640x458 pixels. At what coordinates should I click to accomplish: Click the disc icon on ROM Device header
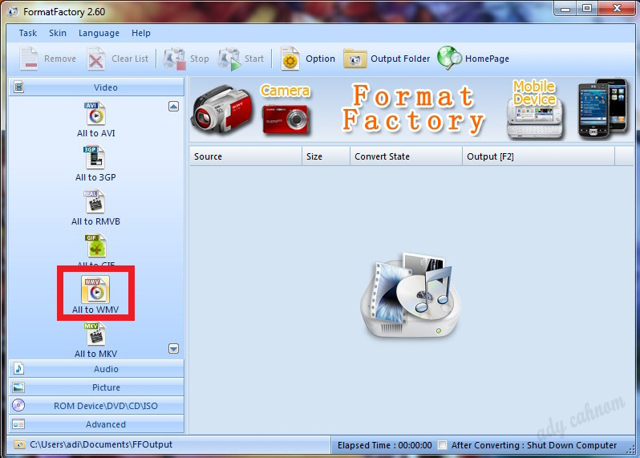coord(18,405)
